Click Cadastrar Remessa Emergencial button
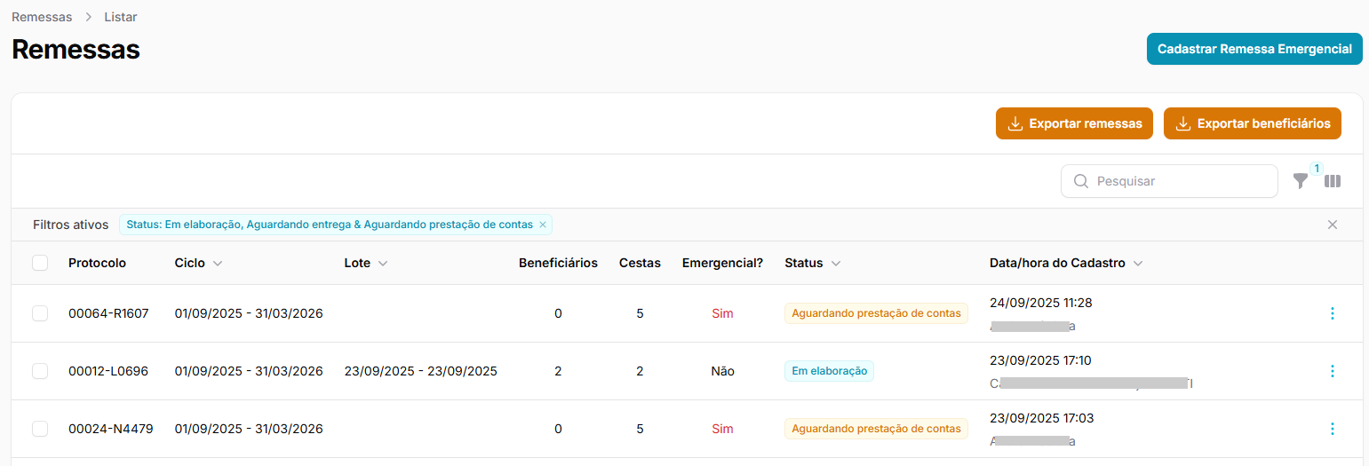This screenshot has width=1369, height=466. pyautogui.click(x=1254, y=49)
